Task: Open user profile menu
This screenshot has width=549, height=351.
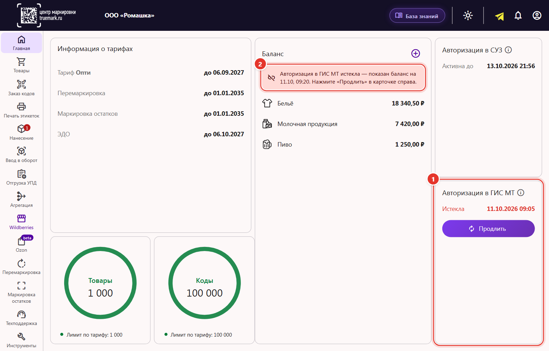Action: click(537, 15)
